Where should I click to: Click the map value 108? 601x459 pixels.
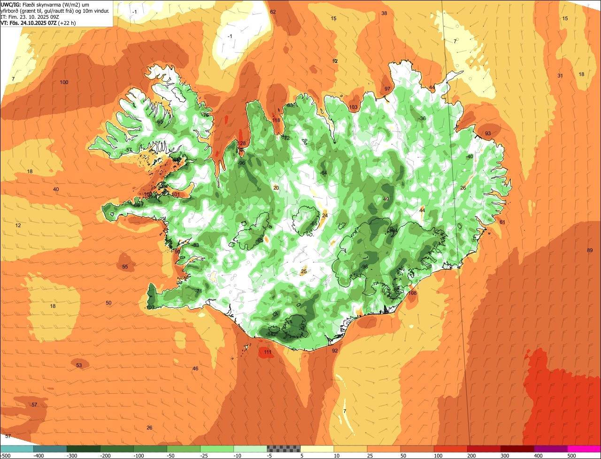(412, 293)
